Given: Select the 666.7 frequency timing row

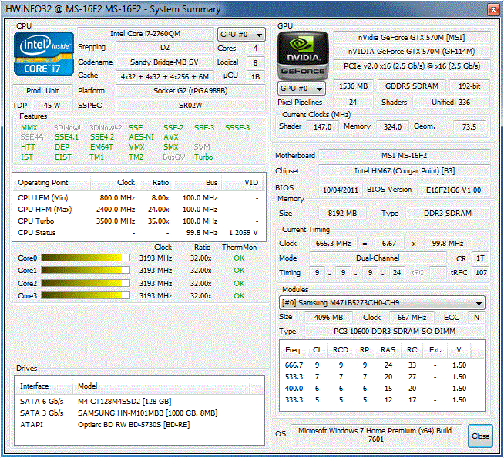Looking at the screenshot, I should point(381,365).
